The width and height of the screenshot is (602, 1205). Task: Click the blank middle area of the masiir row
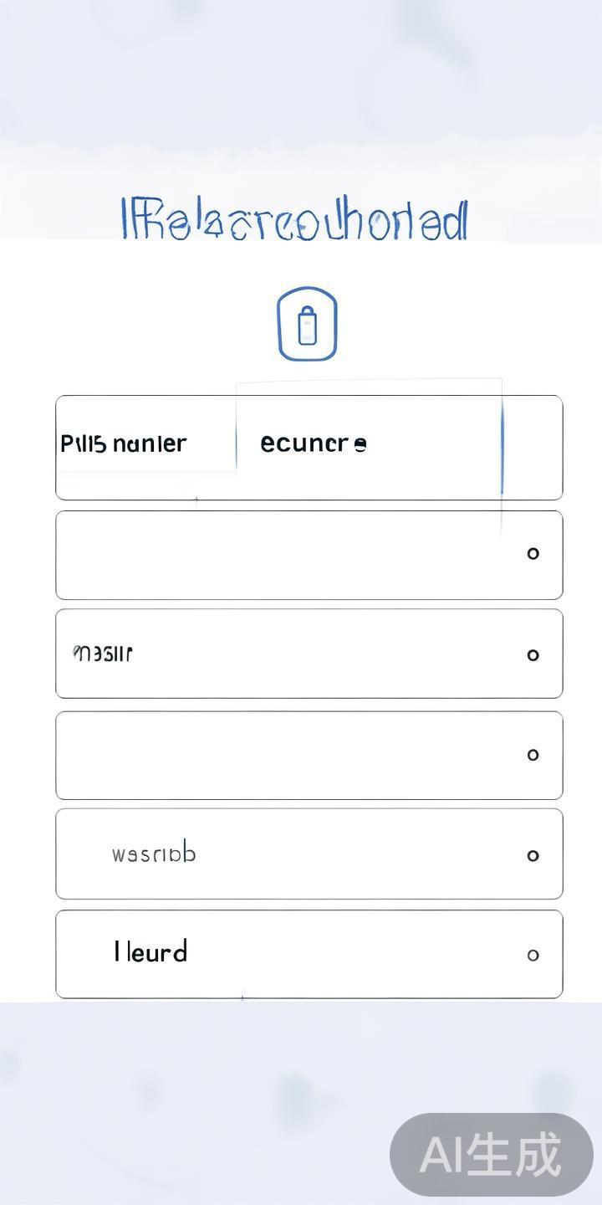[x=326, y=654]
